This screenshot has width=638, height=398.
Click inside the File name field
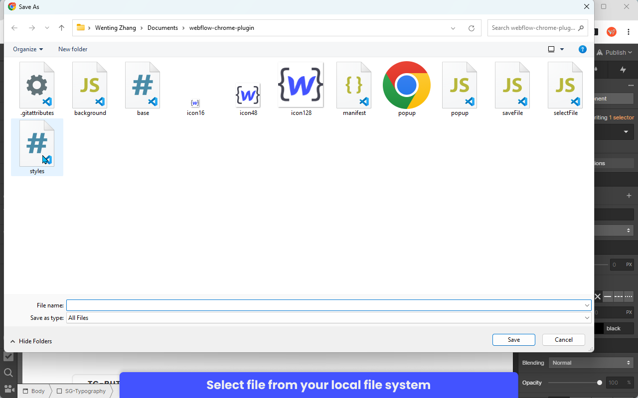click(x=326, y=305)
